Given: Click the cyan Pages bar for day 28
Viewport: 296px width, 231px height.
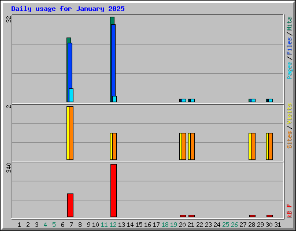Looking at the screenshot, I should pyautogui.click(x=253, y=100).
